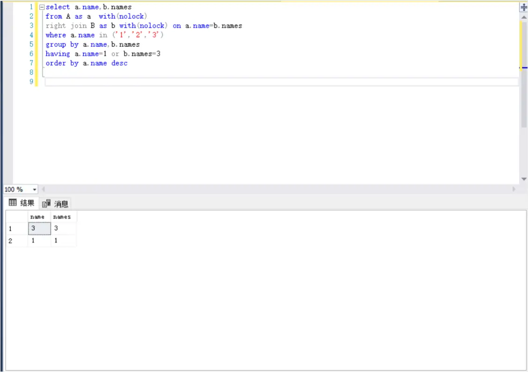The width and height of the screenshot is (528, 372).
Task: Click the vertical scrollbar down arrow
Action: (x=524, y=179)
